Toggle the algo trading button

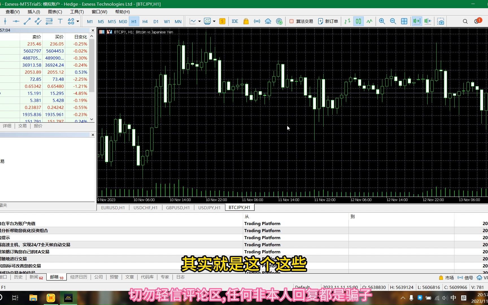pos(301,21)
